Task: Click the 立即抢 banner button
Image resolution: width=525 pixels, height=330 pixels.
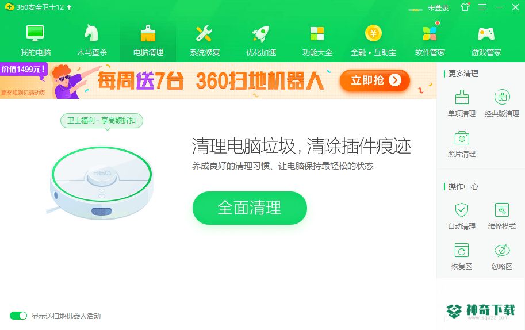Action: (375, 80)
